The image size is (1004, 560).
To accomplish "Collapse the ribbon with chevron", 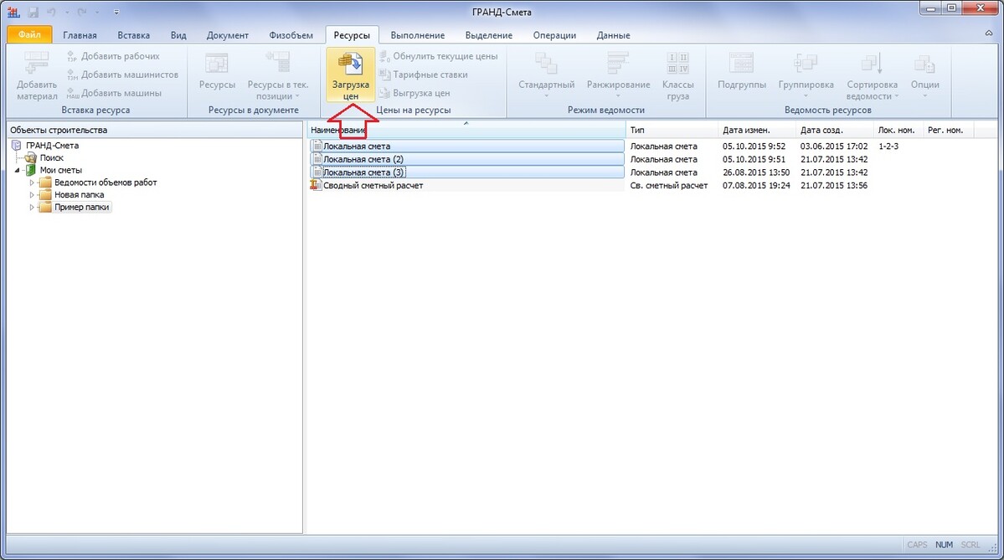I will (x=989, y=33).
